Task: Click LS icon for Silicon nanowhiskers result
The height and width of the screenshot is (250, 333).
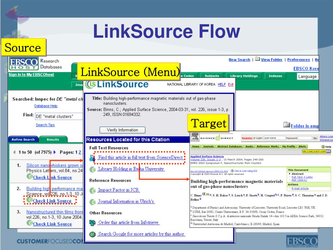Action: (x=30, y=176)
